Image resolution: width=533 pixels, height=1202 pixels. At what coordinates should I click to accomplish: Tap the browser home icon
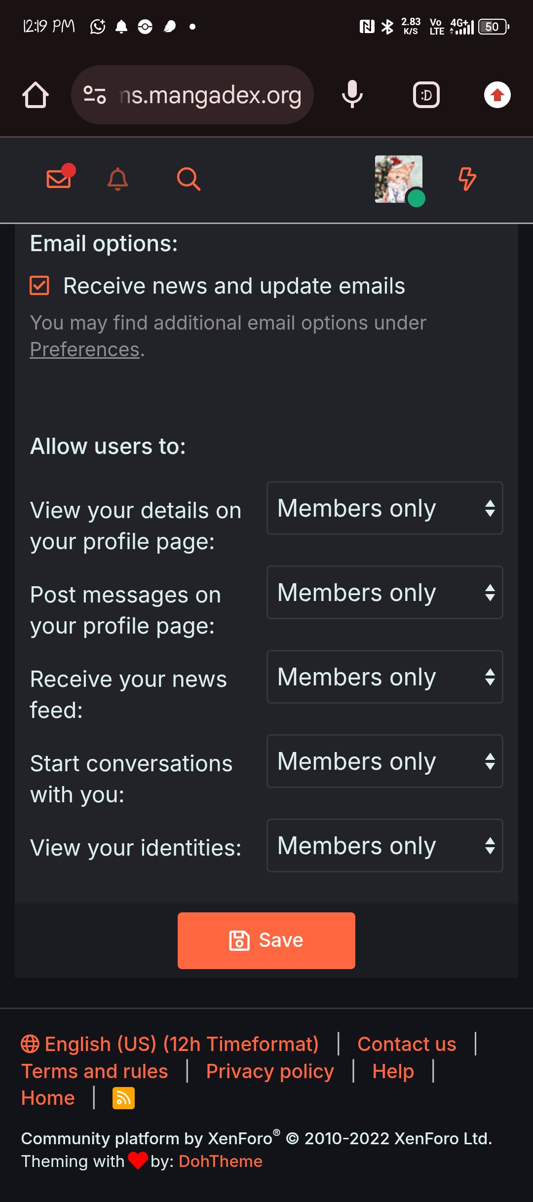point(36,95)
